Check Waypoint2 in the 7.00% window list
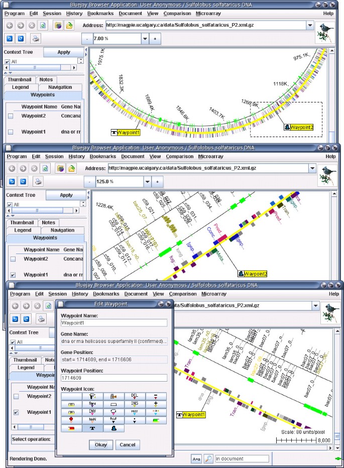This screenshot has width=344, height=468. pos(11,116)
